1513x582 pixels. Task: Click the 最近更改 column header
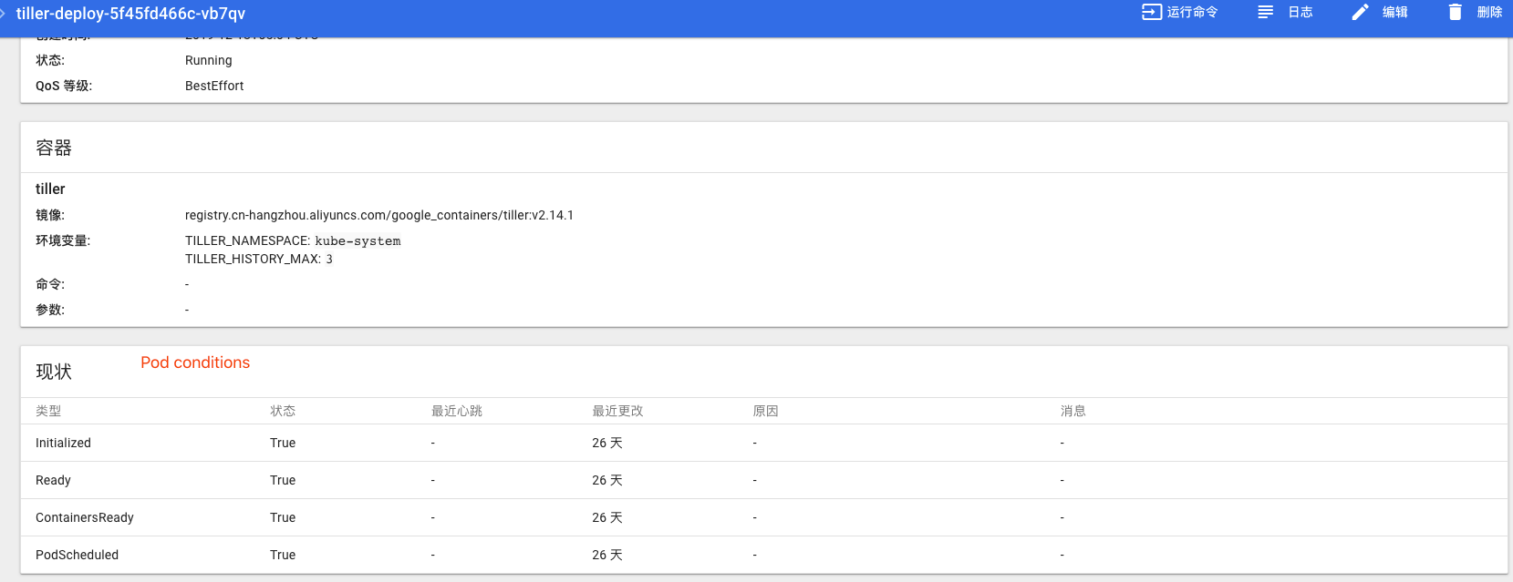click(x=617, y=411)
